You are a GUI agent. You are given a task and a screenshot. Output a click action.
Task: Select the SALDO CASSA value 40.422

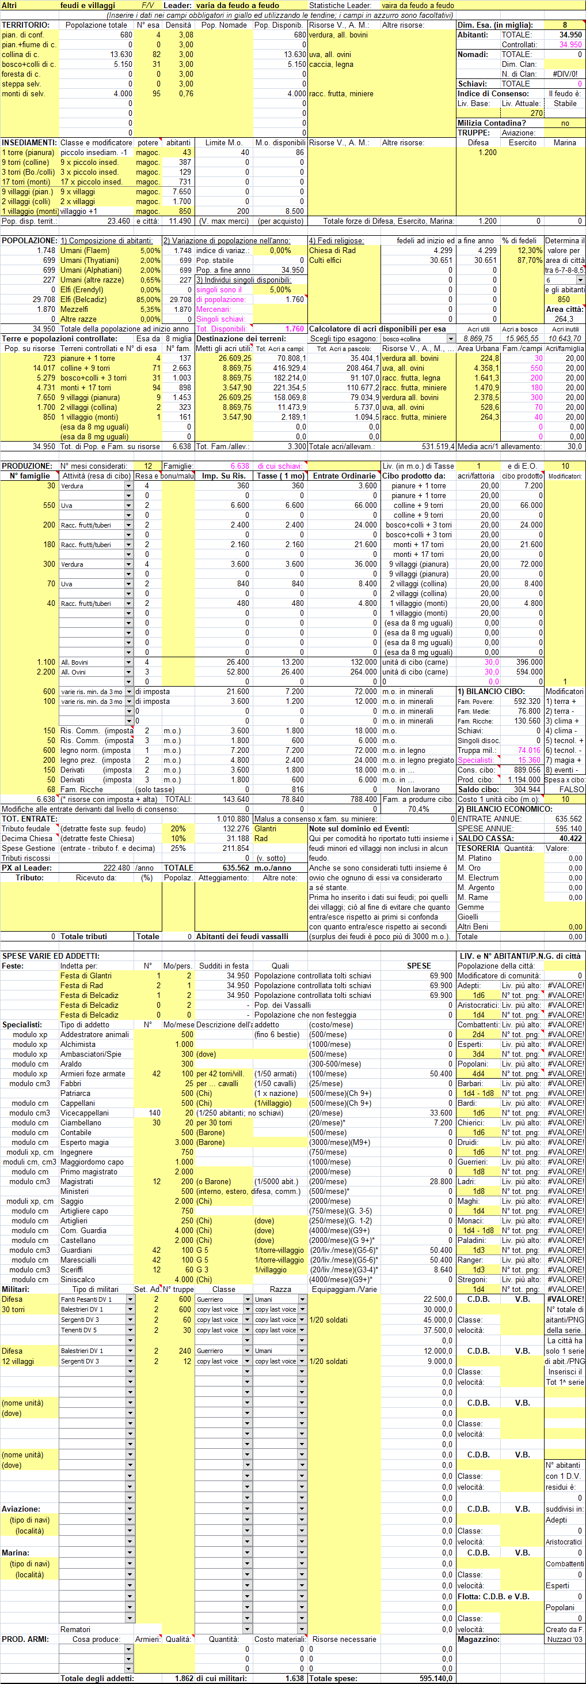pyautogui.click(x=565, y=839)
